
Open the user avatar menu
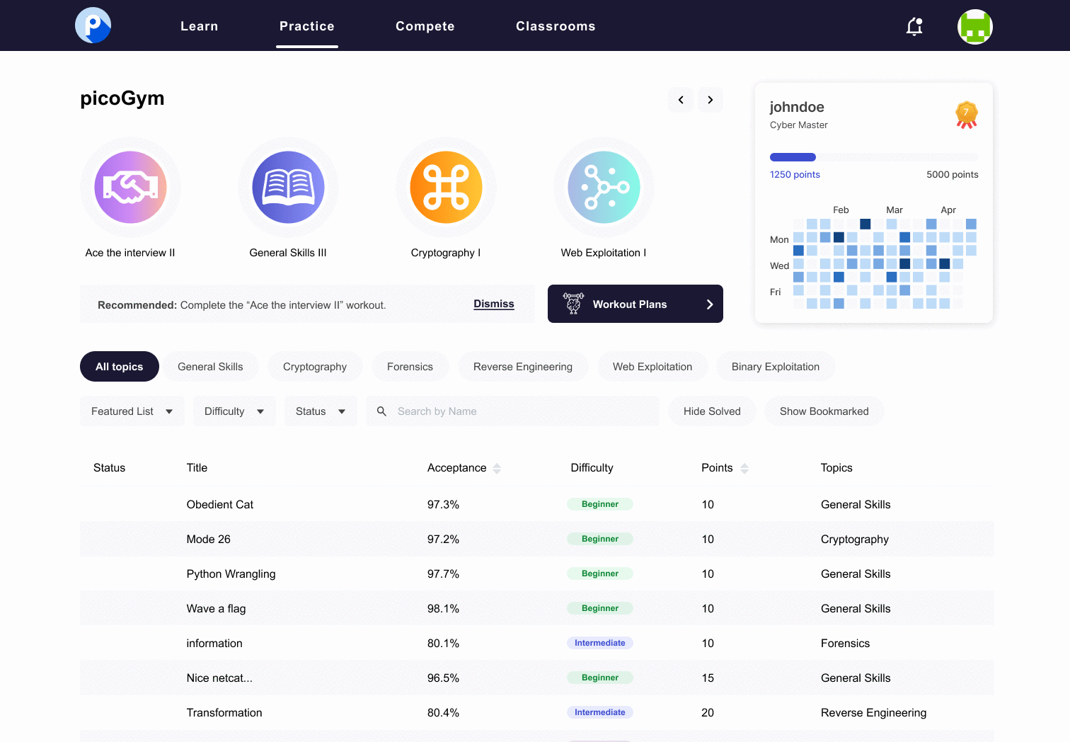[x=974, y=27]
